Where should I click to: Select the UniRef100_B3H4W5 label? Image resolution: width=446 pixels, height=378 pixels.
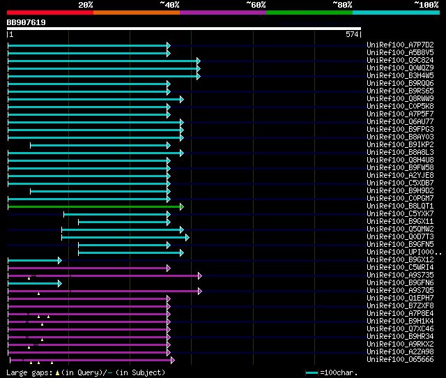[400, 76]
